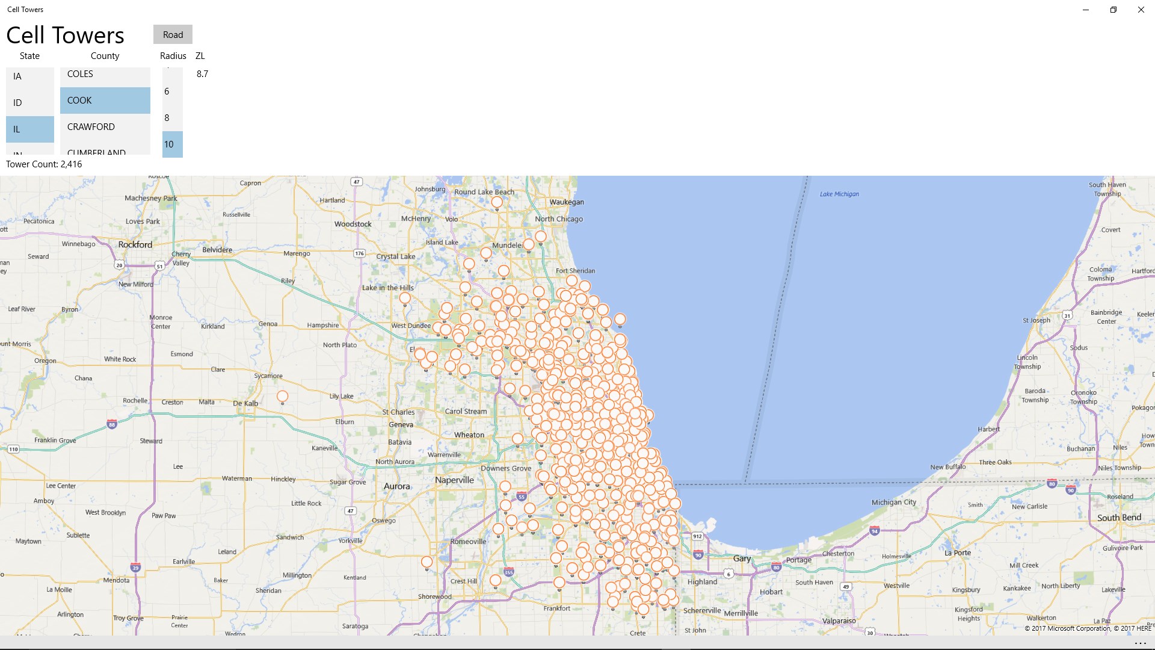Restore down the Cell Towers window
1155x650 pixels.
tap(1113, 10)
